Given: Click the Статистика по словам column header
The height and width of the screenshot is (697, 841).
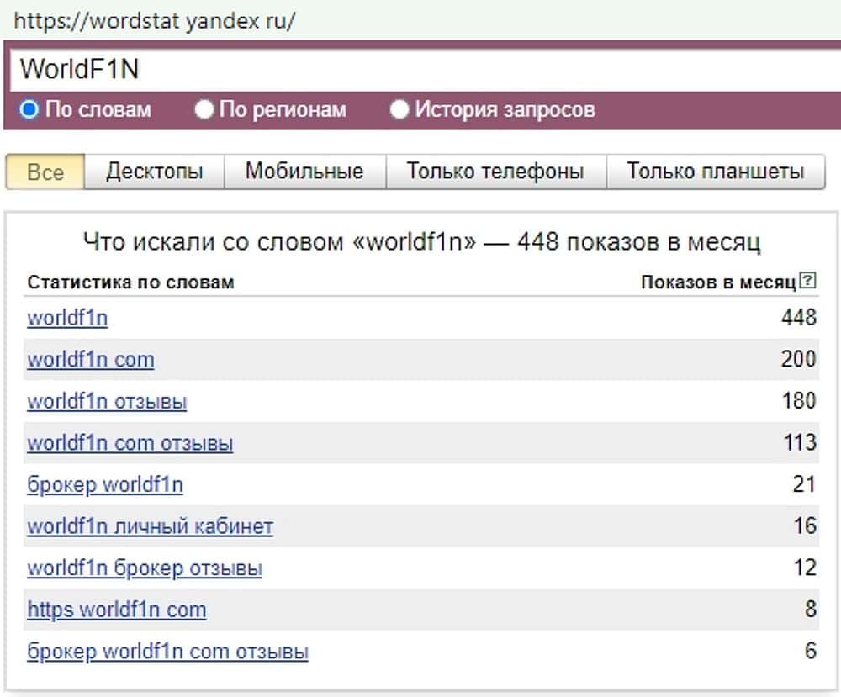Looking at the screenshot, I should click(x=130, y=282).
